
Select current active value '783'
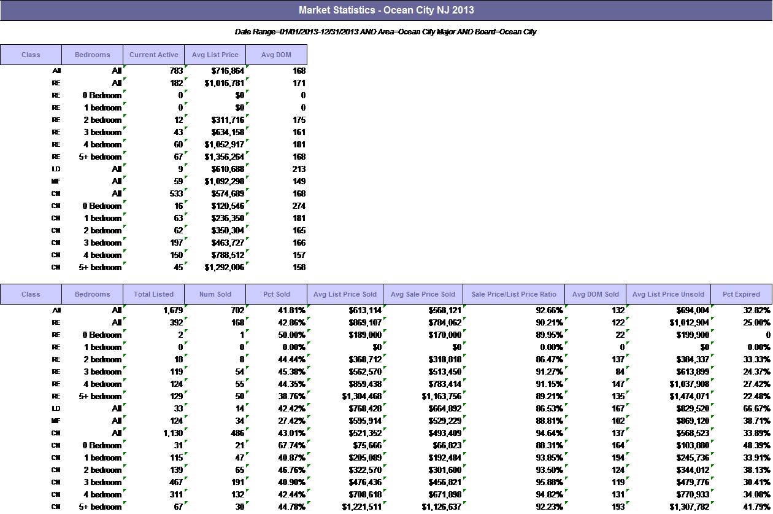coord(176,71)
